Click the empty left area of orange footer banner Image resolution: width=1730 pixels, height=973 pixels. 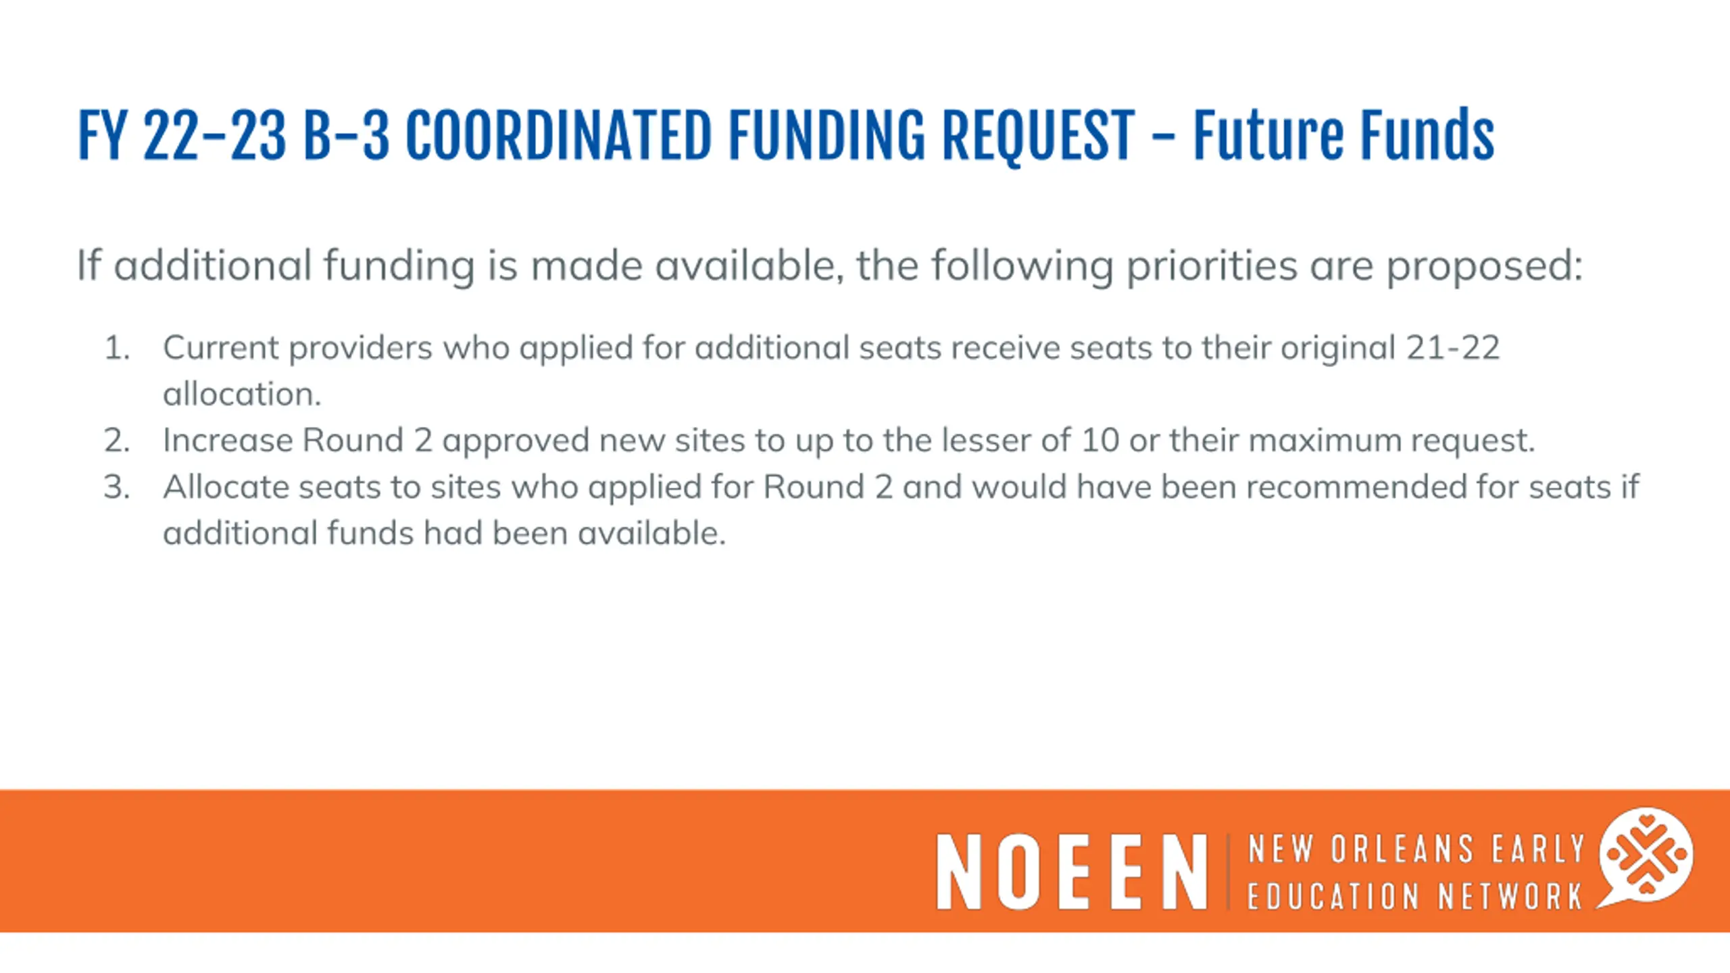pyautogui.click(x=405, y=861)
